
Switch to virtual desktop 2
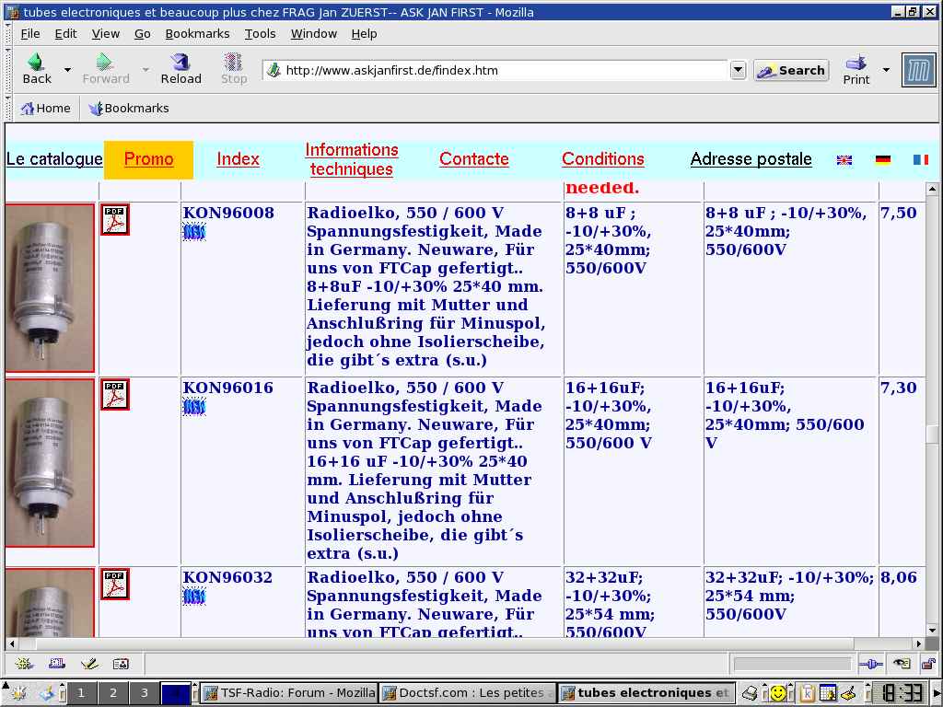(112, 692)
